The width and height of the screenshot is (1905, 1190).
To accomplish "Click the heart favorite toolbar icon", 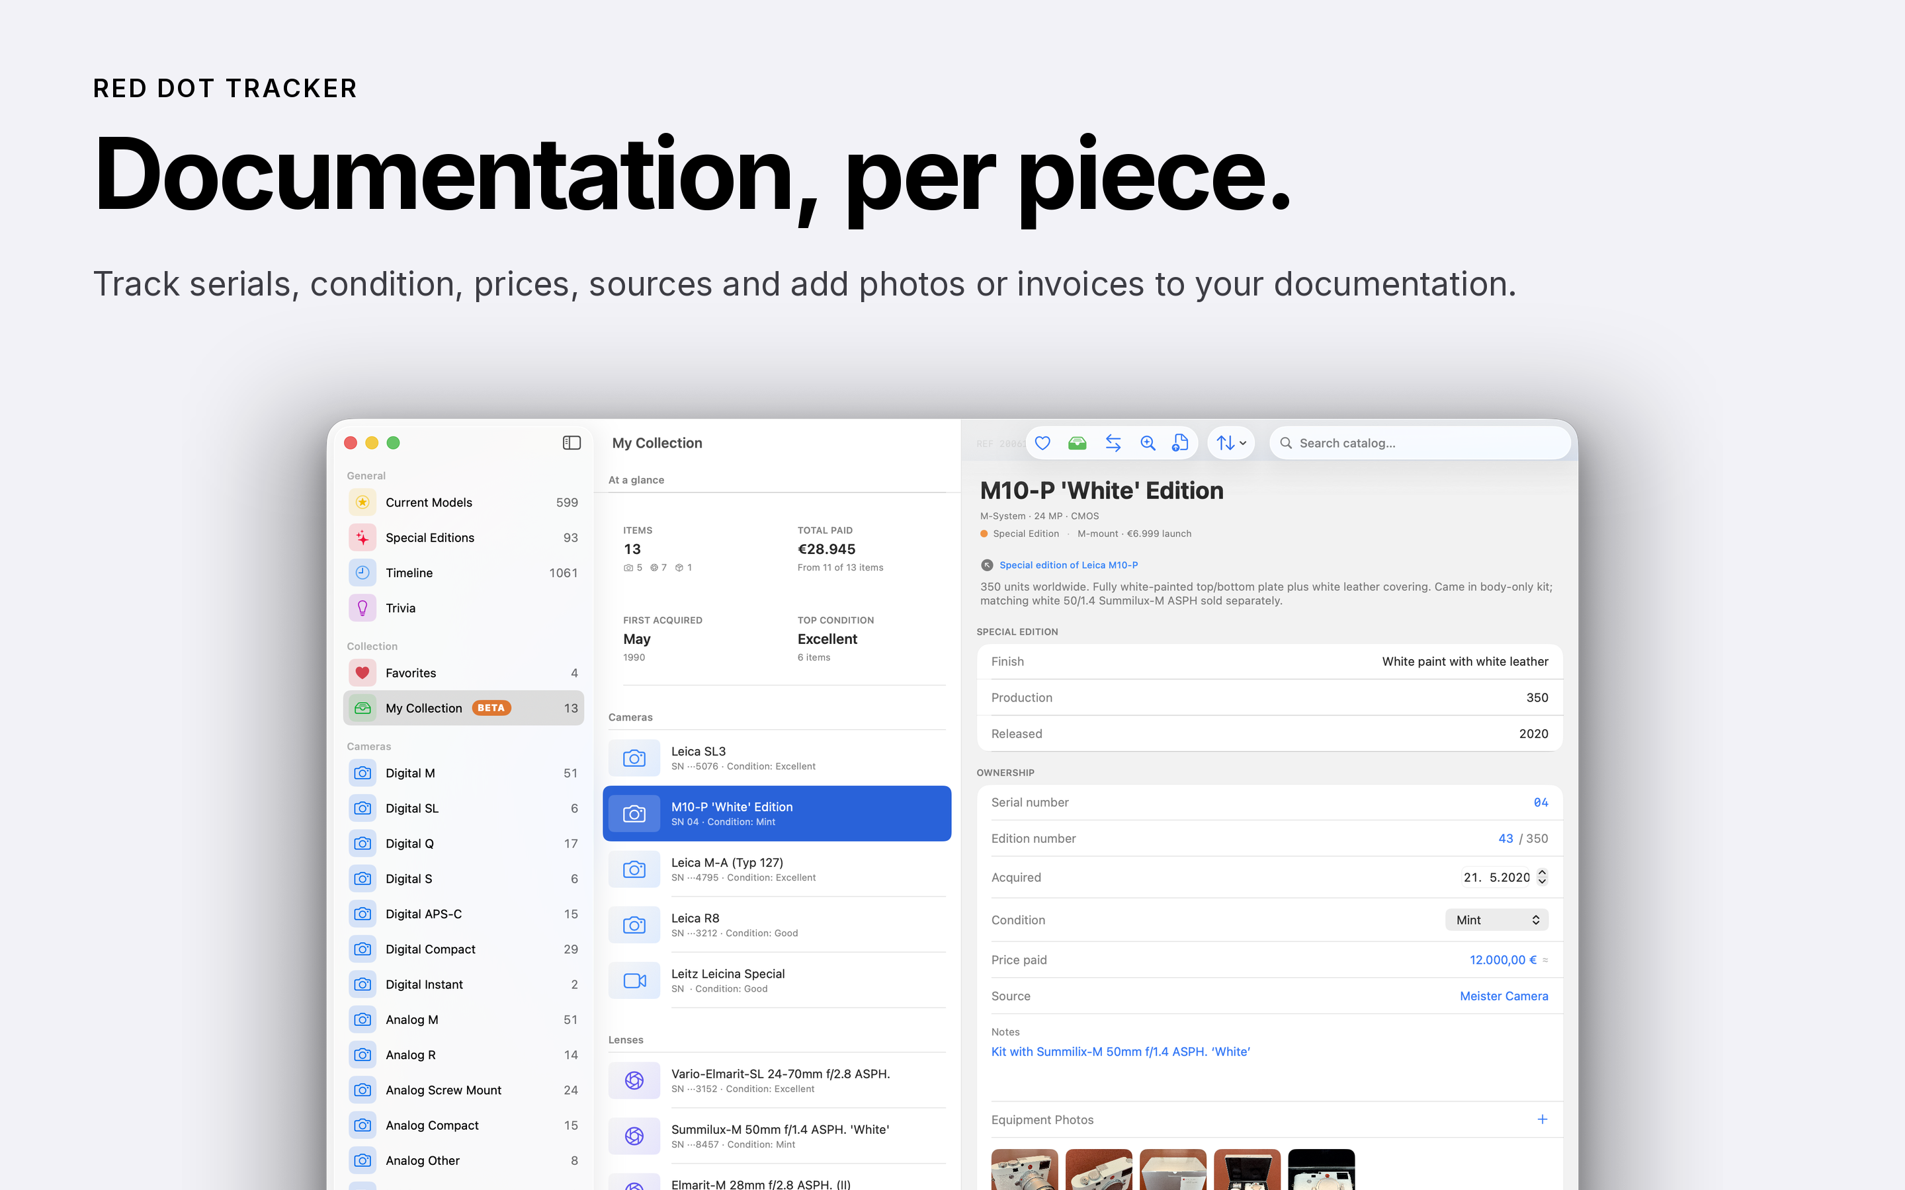I will pos(1042,443).
